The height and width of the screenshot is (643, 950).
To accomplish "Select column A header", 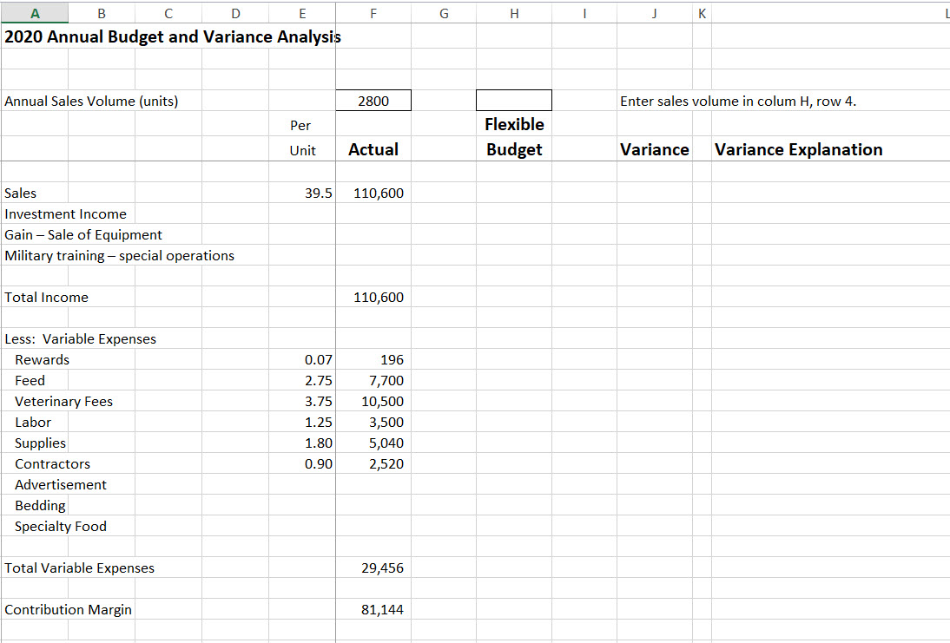I will tap(35, 13).
